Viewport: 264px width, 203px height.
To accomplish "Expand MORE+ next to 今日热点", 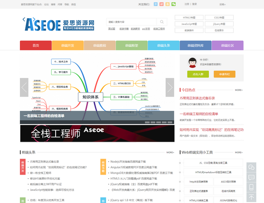I will point(239,90).
